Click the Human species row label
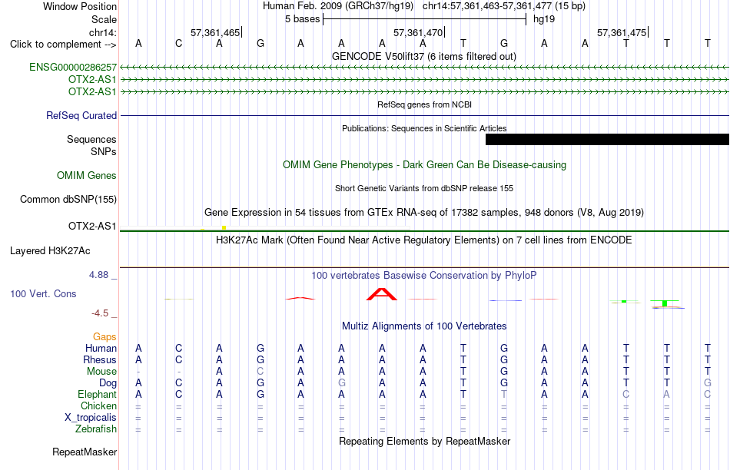The height and width of the screenshot is (470, 730). 101,348
